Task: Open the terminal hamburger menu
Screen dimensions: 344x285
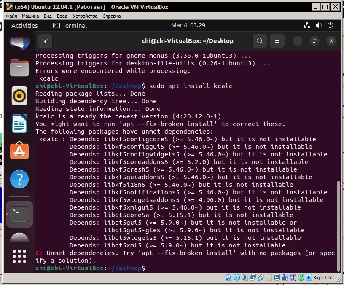Action: [x=277, y=41]
